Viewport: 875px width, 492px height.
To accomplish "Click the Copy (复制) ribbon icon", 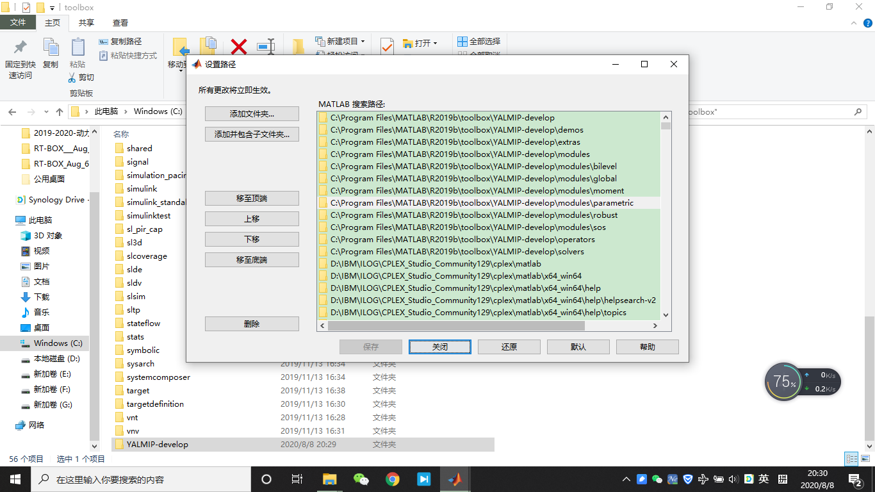I will pyautogui.click(x=51, y=47).
